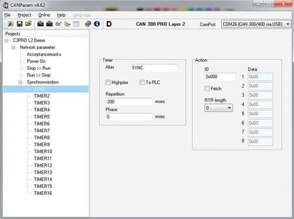The height and width of the screenshot is (219, 294).
Task: Select Acceptancemasks in the tree
Action: pos(44,54)
